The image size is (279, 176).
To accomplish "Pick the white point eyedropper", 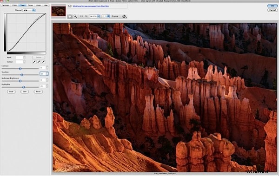I will click(43, 62).
